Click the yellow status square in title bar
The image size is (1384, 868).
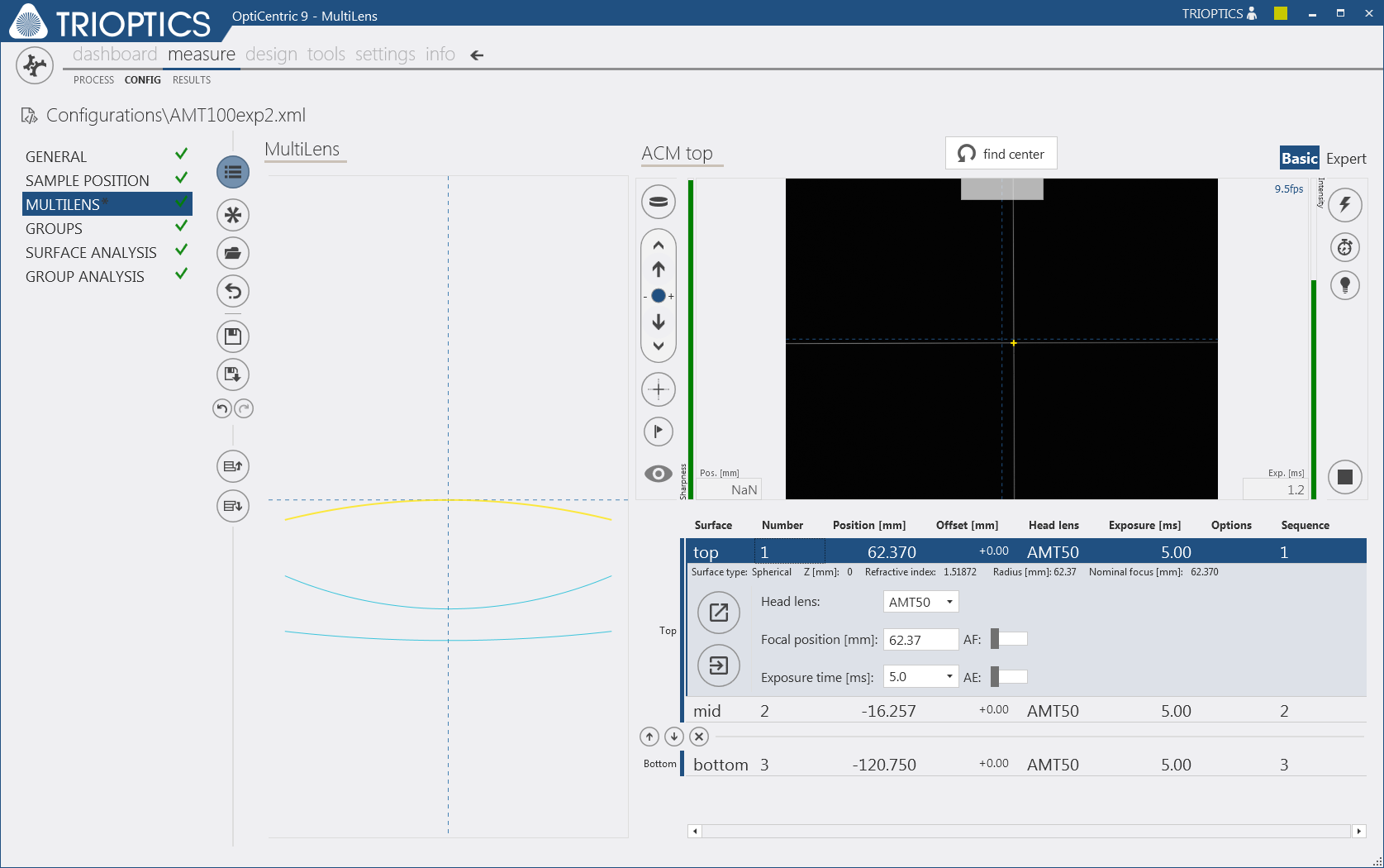[1281, 13]
